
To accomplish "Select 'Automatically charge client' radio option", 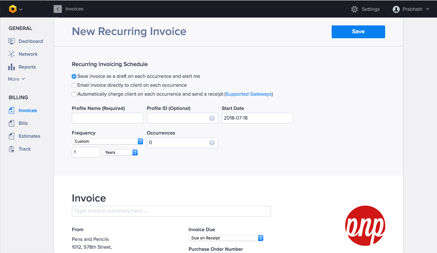I will click(74, 94).
